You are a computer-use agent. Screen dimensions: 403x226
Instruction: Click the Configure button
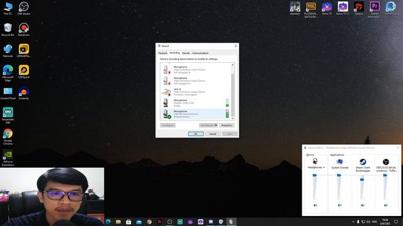tap(168, 126)
